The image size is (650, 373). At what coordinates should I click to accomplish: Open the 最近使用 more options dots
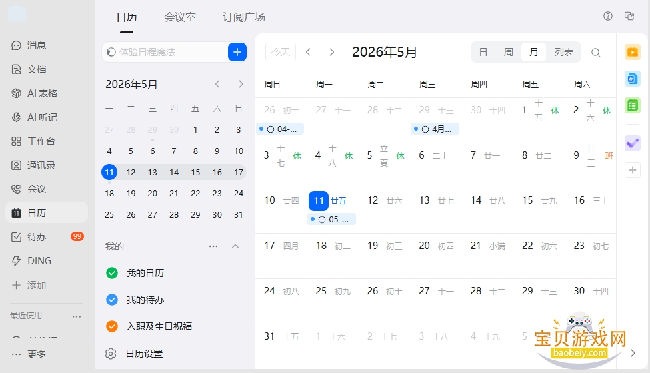[x=77, y=316]
